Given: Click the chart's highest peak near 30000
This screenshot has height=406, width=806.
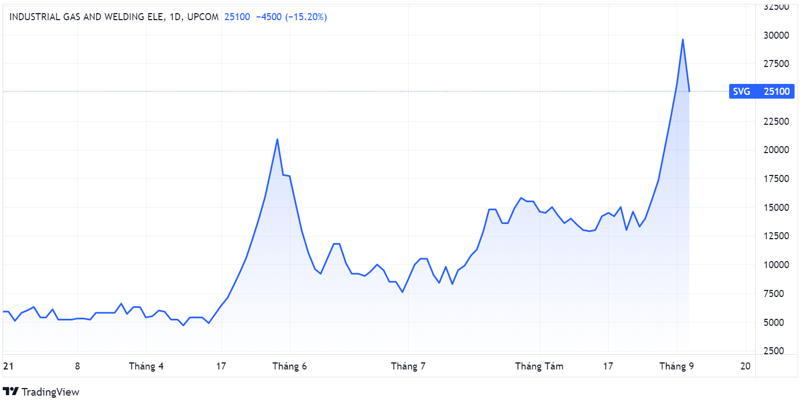Looking at the screenshot, I should pyautogui.click(x=682, y=39).
